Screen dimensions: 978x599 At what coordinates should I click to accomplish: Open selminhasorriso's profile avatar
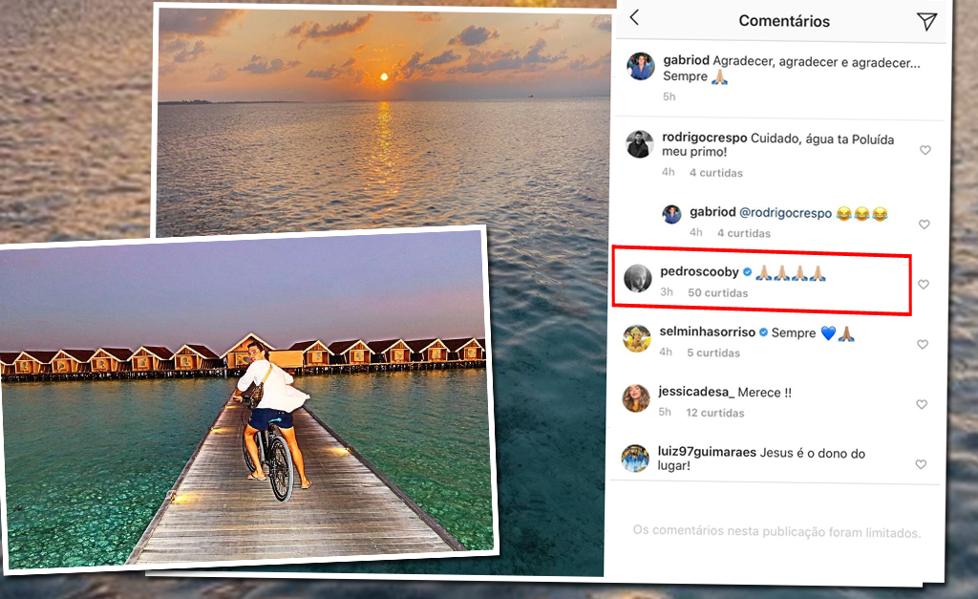tap(637, 338)
